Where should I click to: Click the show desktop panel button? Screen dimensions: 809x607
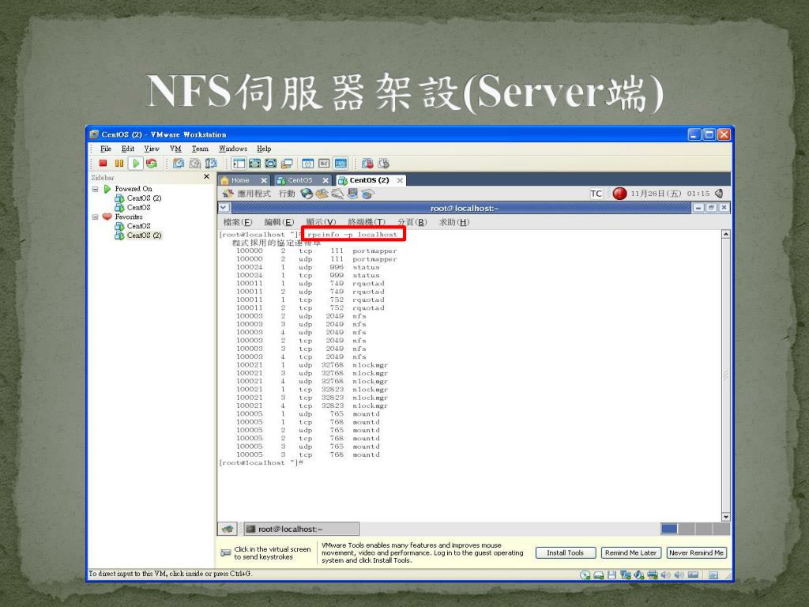coord(228,529)
